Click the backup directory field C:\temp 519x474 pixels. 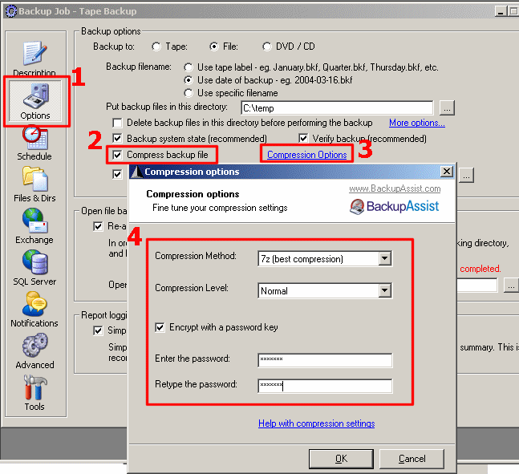pos(337,108)
